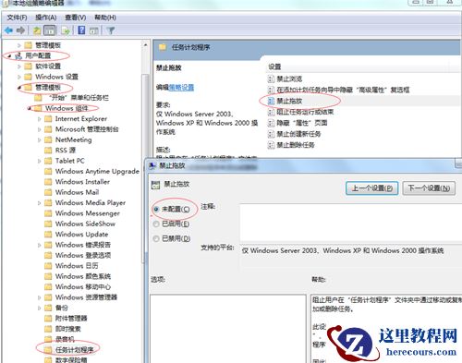Image resolution: width=462 pixels, height=363 pixels.
Task: Open the 文件(F) menu
Action: pos(17,18)
